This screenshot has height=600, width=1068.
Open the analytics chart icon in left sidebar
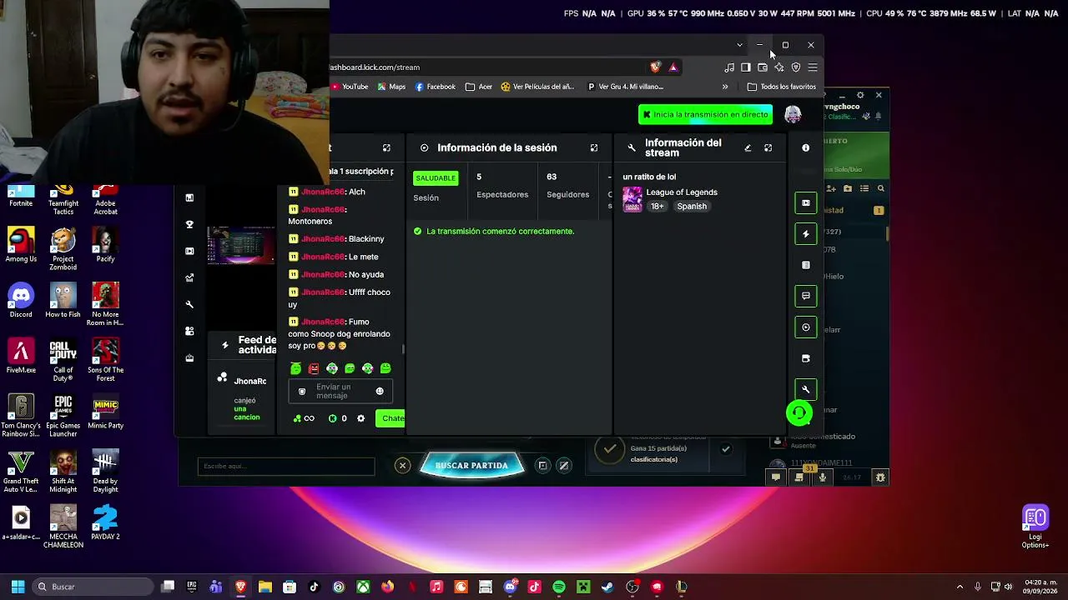[189, 277]
